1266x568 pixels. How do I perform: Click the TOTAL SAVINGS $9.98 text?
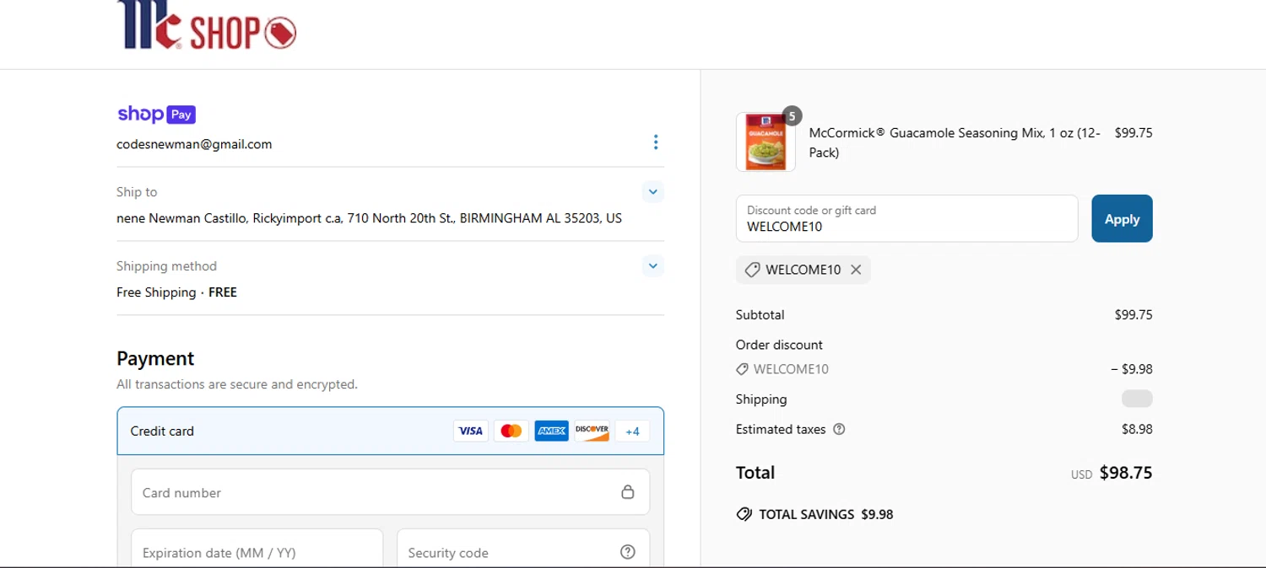[826, 514]
